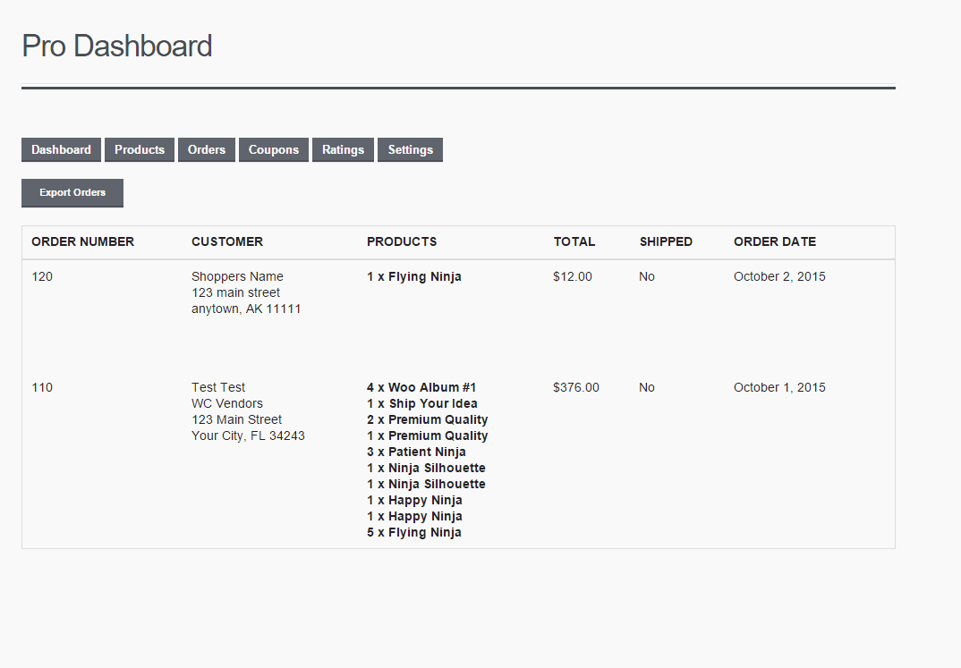
Task: Go to the Coupons section
Action: pos(273,149)
